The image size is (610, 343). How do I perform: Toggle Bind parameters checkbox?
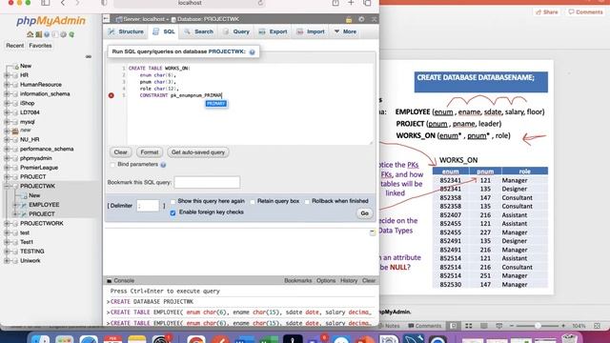(112, 165)
